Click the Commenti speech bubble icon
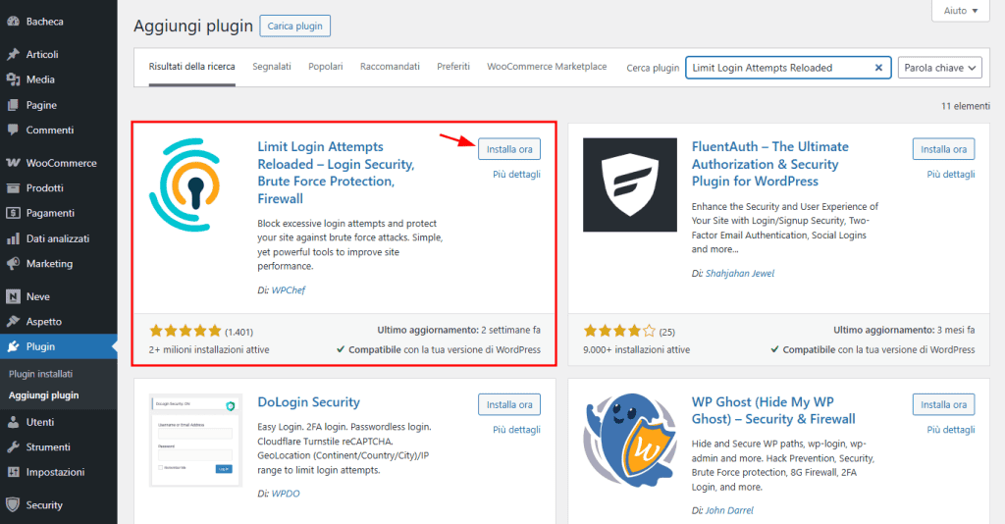Screen dimensions: 1005x524 tap(13, 131)
